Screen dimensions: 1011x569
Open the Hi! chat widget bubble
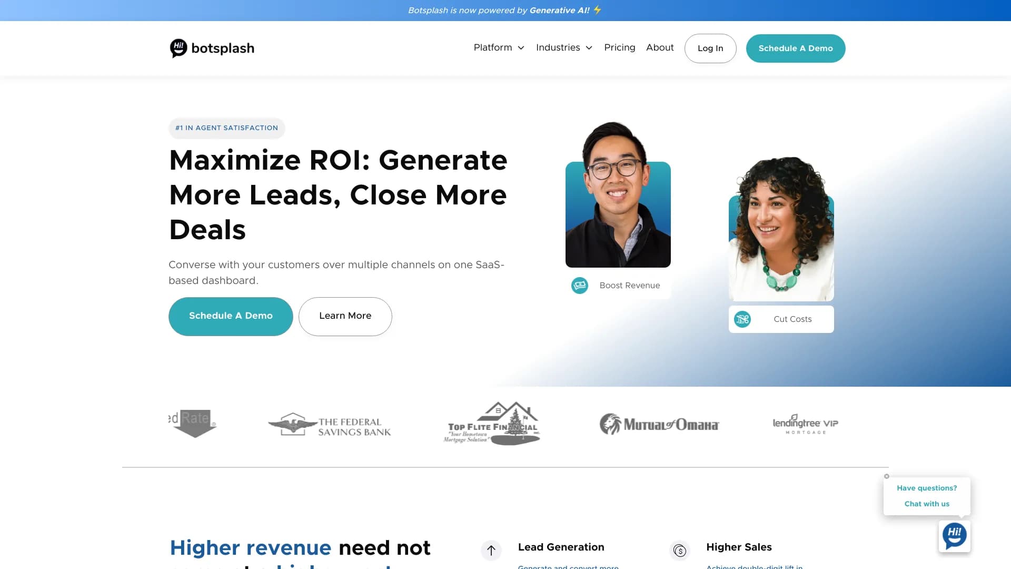click(954, 536)
